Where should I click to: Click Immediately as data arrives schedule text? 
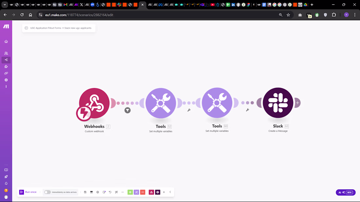[x=64, y=192]
